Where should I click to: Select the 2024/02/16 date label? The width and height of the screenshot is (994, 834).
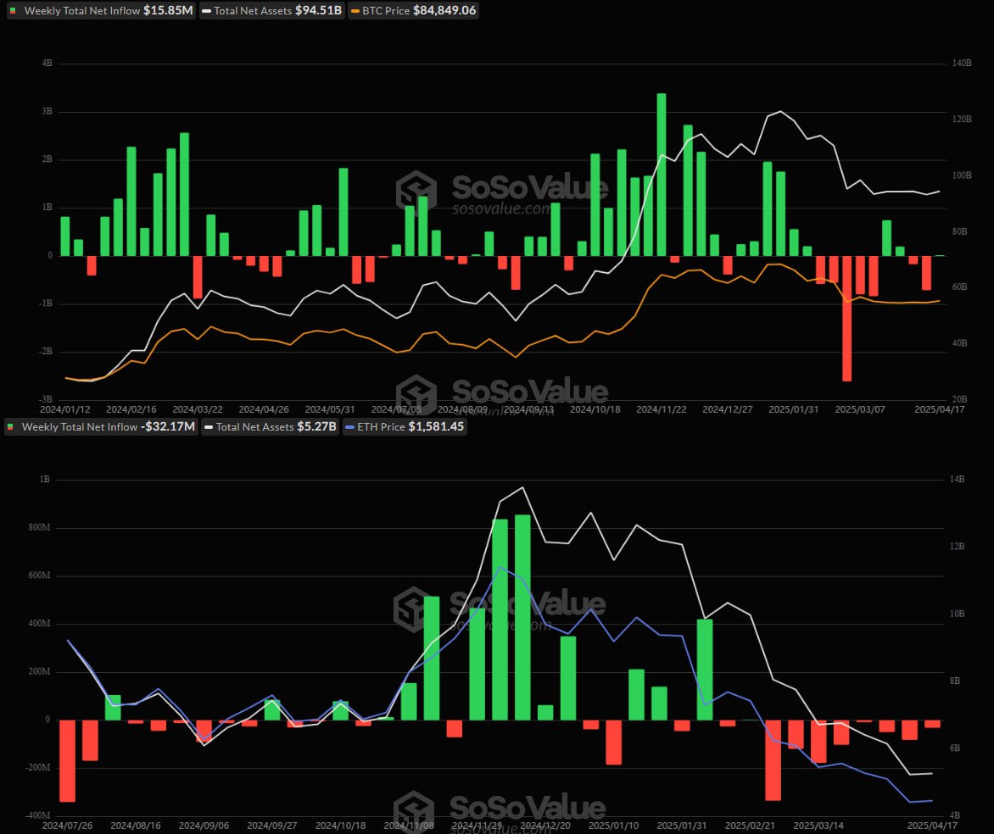pyautogui.click(x=131, y=409)
